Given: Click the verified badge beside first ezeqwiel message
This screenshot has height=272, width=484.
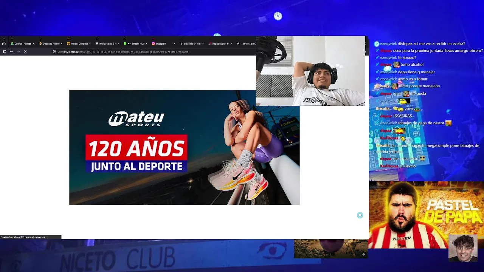Looking at the screenshot, I should [x=377, y=44].
